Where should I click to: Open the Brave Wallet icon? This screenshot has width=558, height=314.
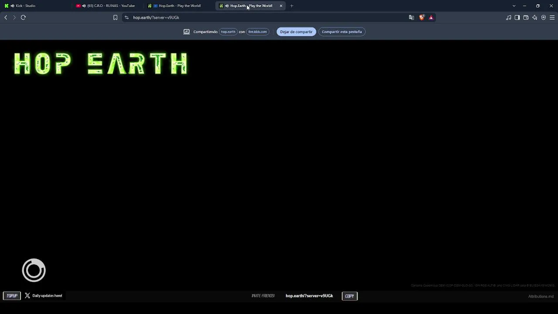pyautogui.click(x=526, y=17)
